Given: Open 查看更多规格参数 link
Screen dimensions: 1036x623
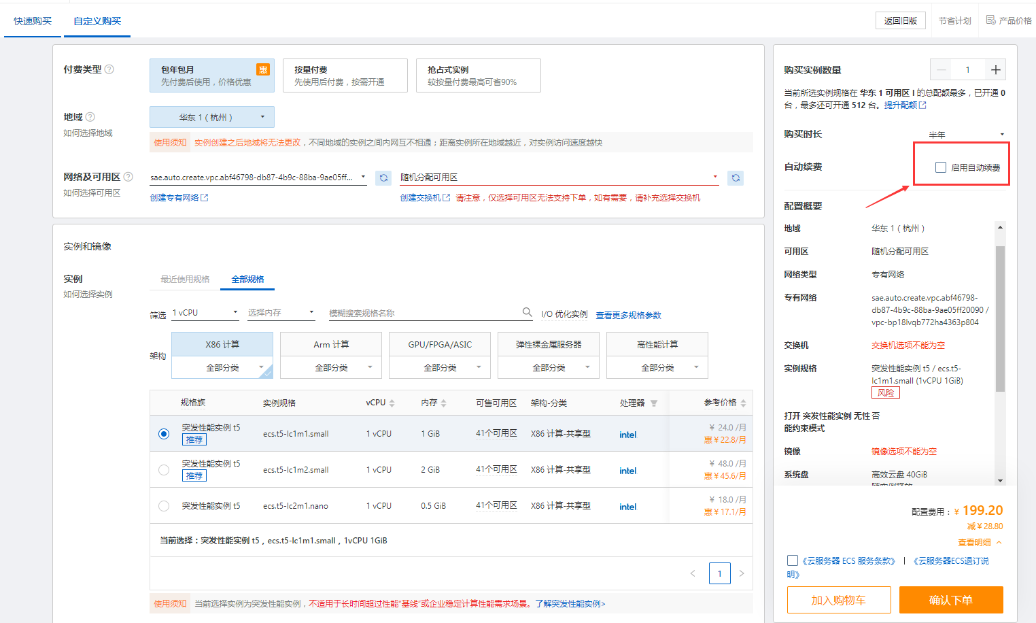Looking at the screenshot, I should pyautogui.click(x=628, y=315).
